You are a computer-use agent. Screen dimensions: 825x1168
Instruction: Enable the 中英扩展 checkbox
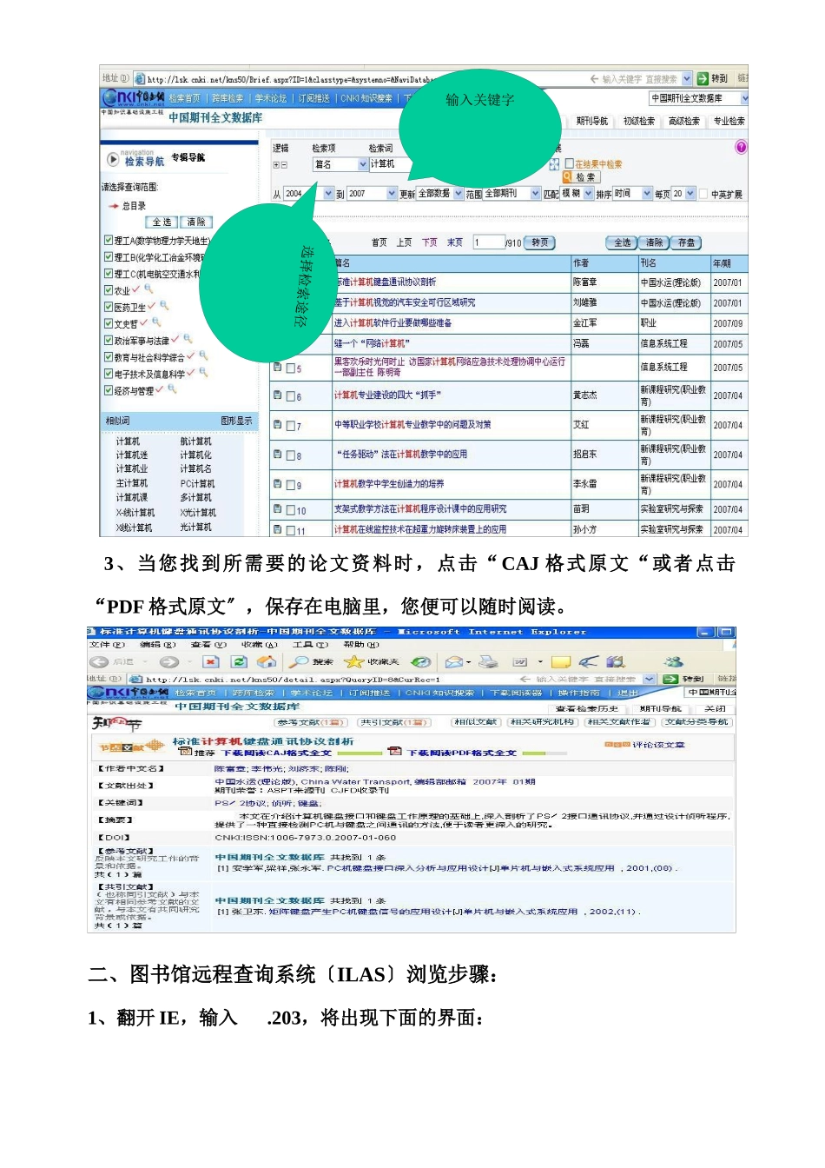pyautogui.click(x=703, y=194)
